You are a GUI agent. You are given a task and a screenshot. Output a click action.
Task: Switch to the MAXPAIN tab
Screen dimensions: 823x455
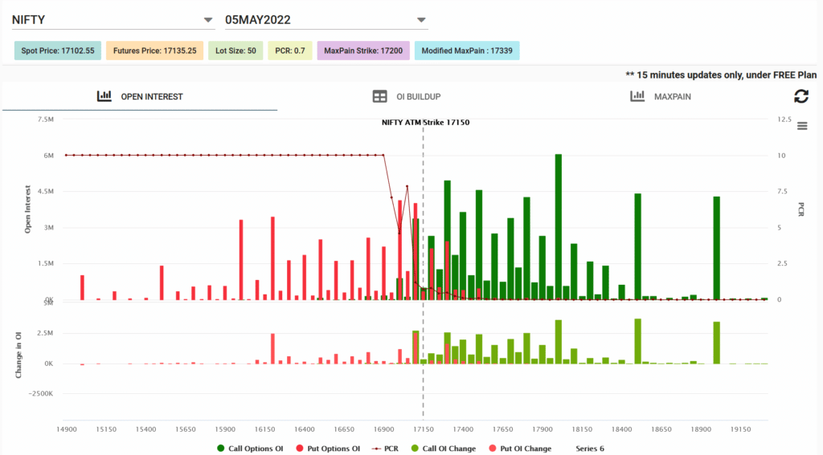661,96
